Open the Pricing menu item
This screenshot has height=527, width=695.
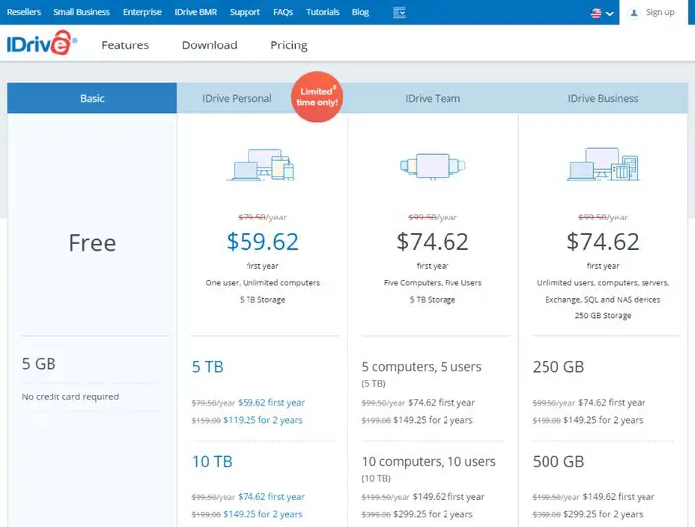click(x=289, y=45)
